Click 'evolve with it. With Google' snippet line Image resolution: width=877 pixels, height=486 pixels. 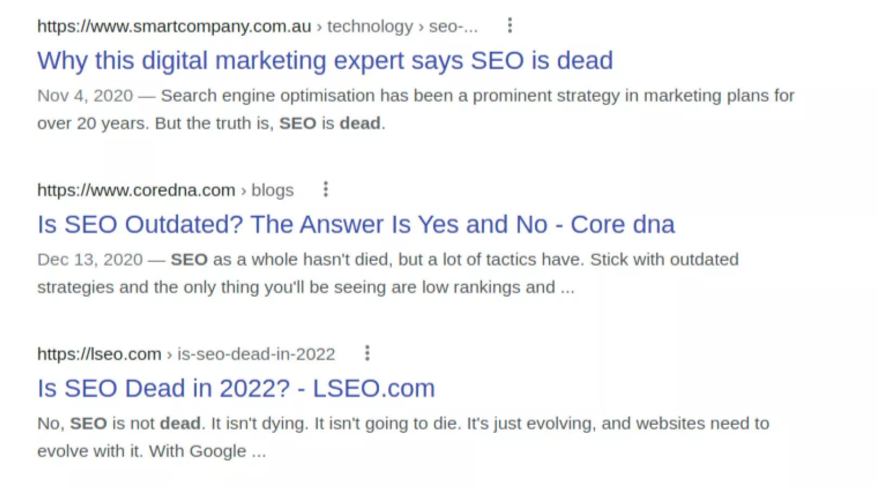(142, 451)
